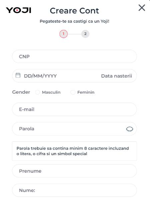Click the Creare Cont heading
Viewport: 150px width, 200px height.
(74, 11)
